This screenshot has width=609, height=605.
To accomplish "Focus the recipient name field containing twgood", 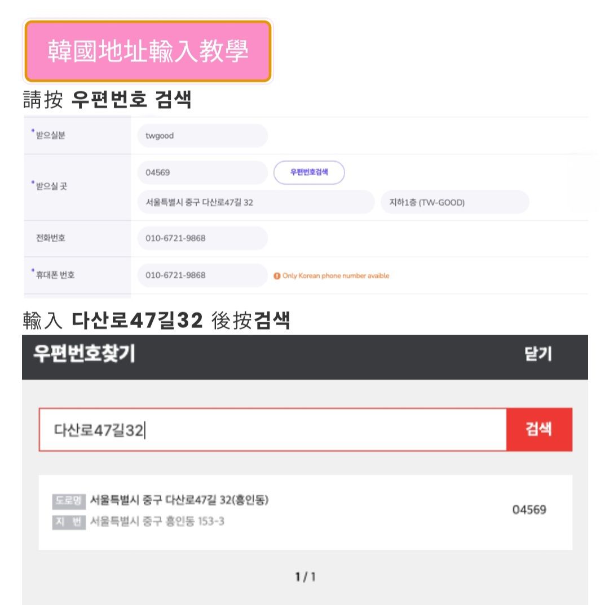I will pyautogui.click(x=202, y=136).
